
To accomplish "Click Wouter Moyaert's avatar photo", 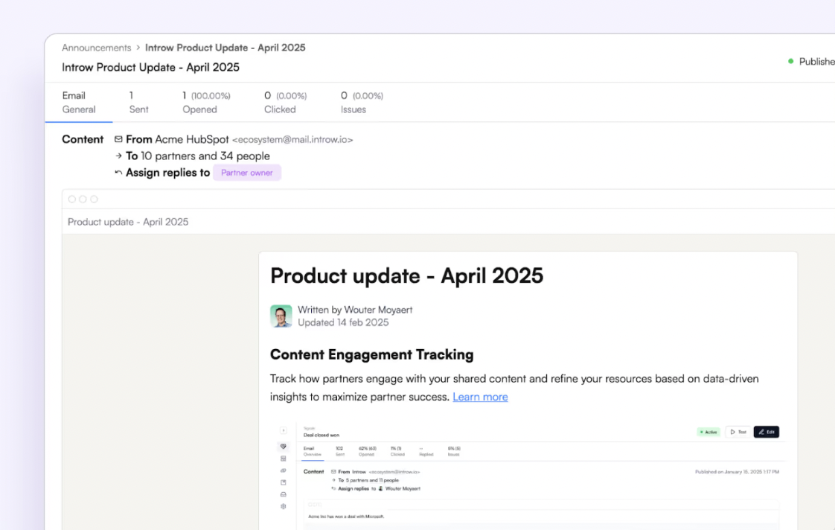I will coord(281,316).
